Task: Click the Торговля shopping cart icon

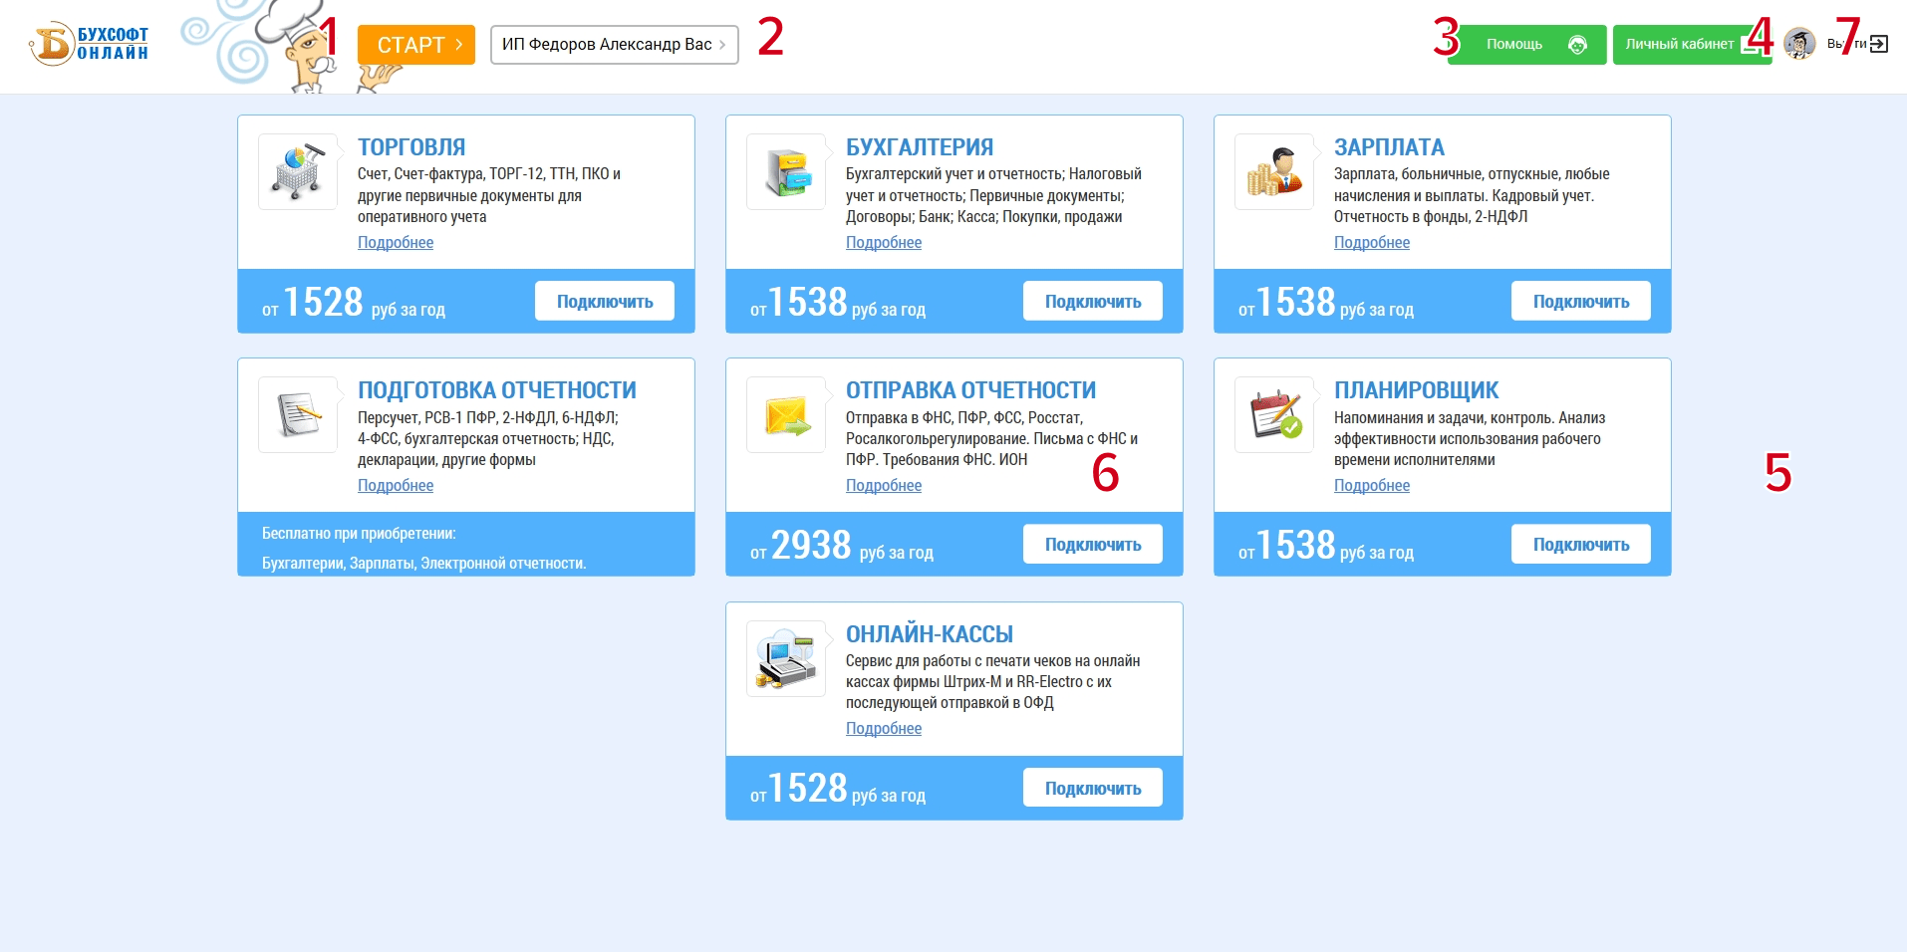Action: (298, 172)
